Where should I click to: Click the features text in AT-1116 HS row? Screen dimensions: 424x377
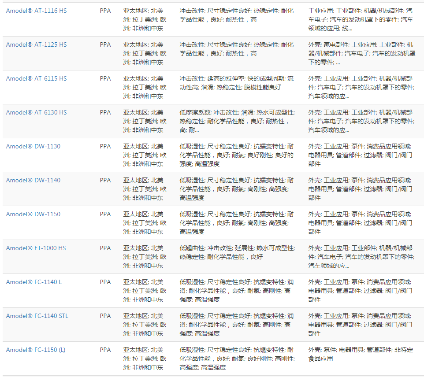pyautogui.click(x=237, y=15)
